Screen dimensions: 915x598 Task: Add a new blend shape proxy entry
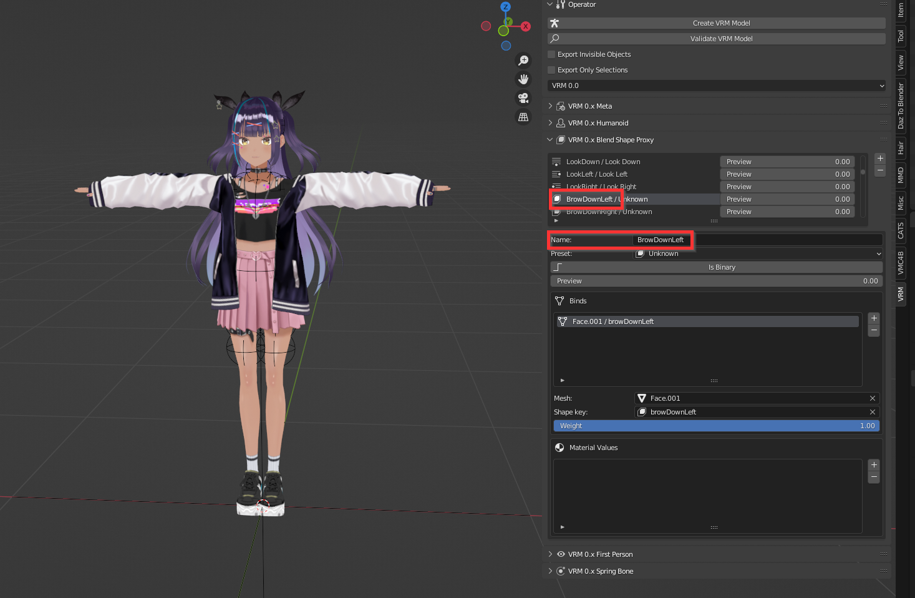[x=880, y=159]
